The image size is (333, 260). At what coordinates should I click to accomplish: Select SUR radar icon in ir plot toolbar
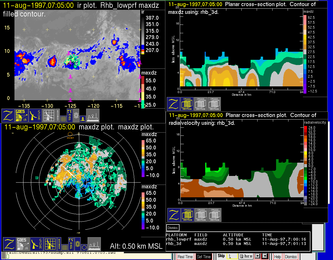click(36, 115)
